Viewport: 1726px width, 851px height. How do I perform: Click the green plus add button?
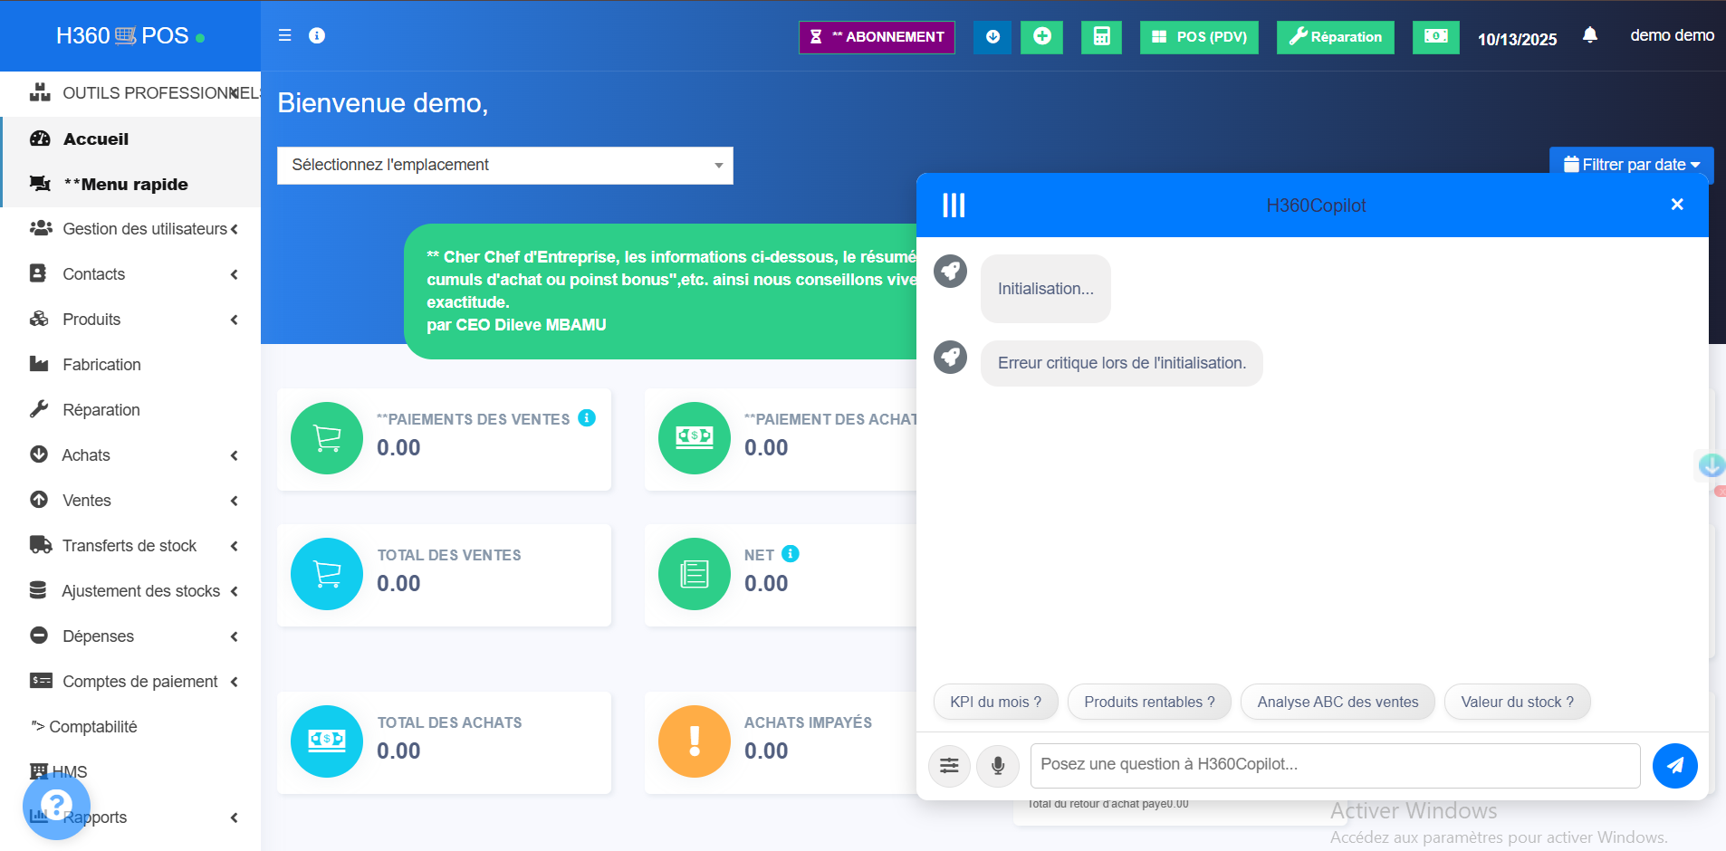[x=1041, y=37]
